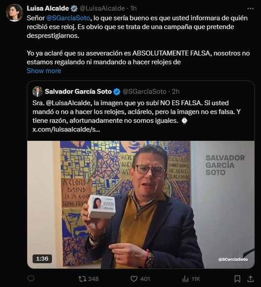Open Salvador García Soto's avatar
Image resolution: width=261 pixels, height=287 pixels.
tap(37, 91)
